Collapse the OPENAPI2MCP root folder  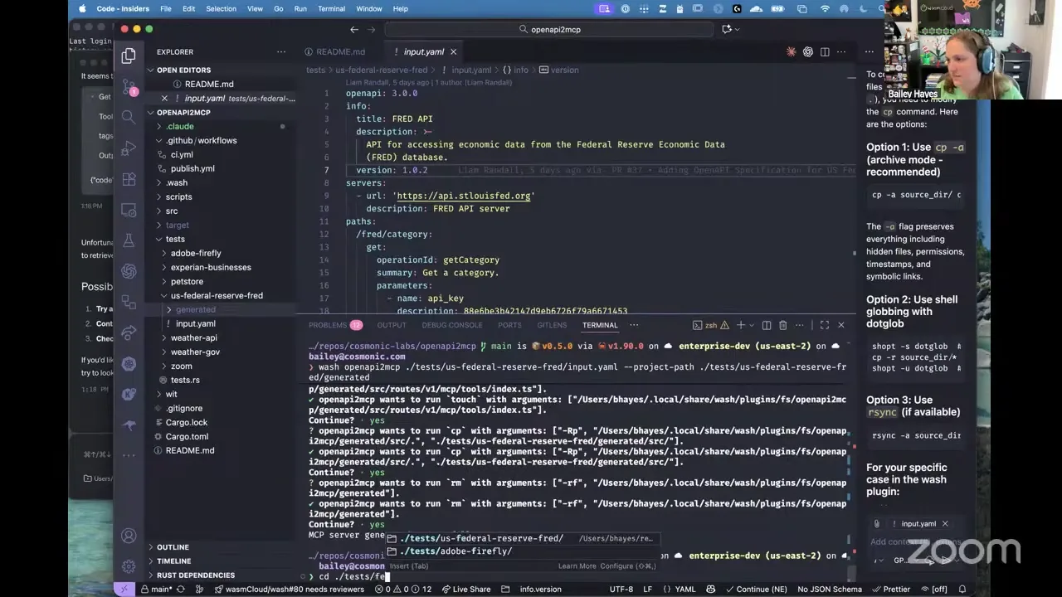[x=183, y=112]
